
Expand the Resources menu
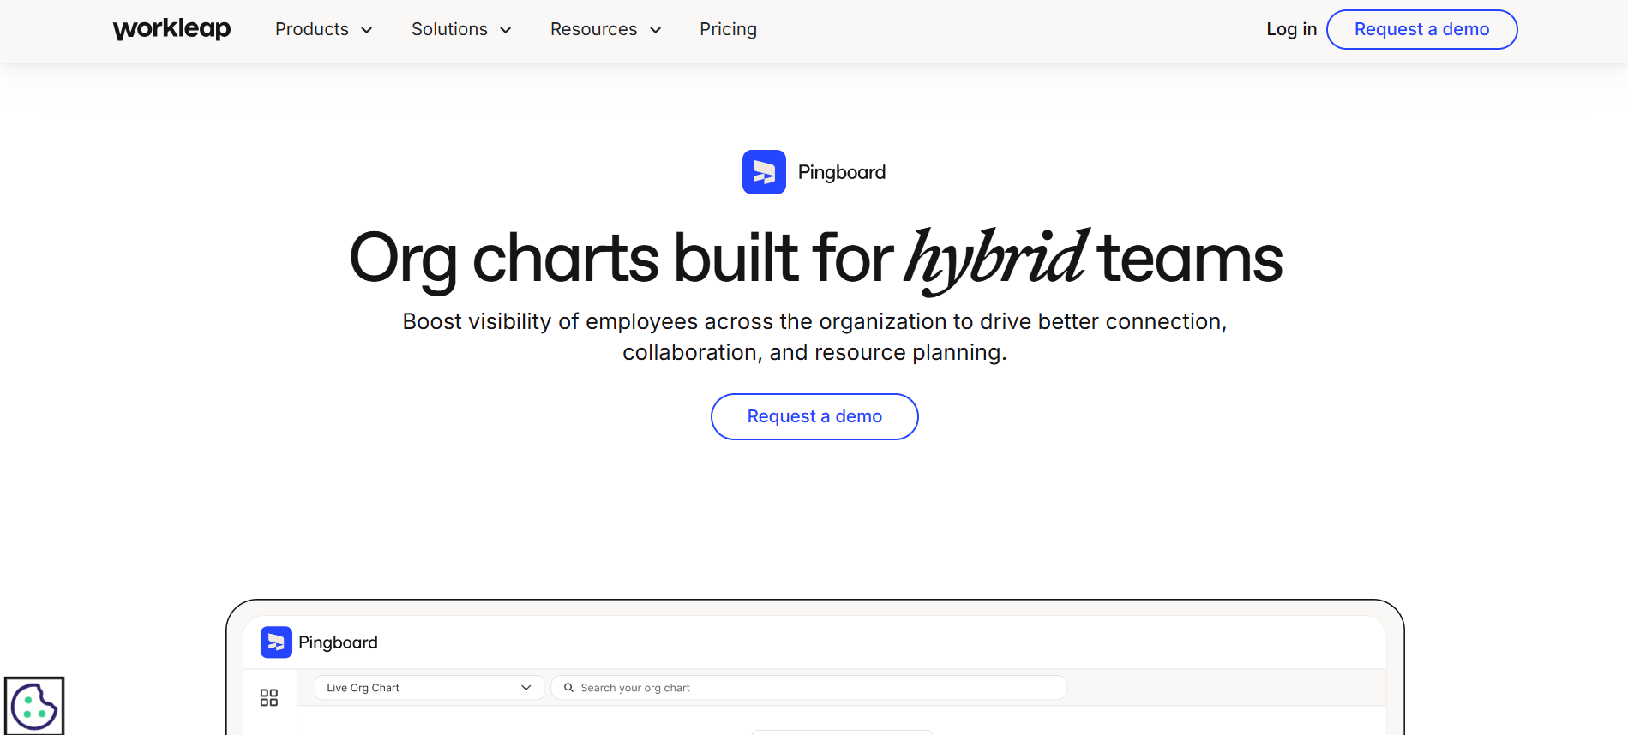606,29
